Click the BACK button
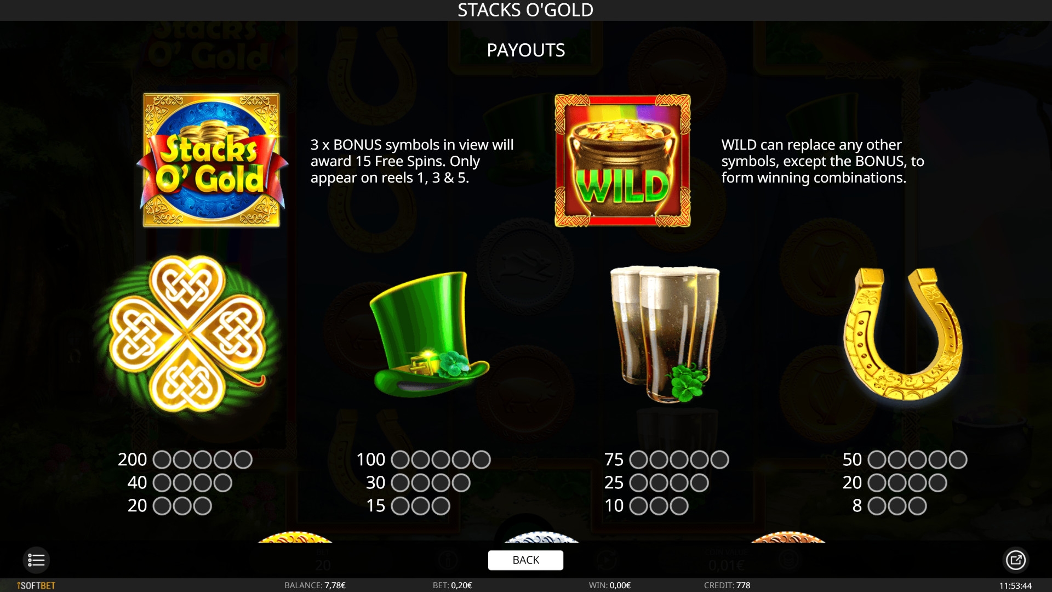Screen dimensions: 1052x592 (x=525, y=560)
